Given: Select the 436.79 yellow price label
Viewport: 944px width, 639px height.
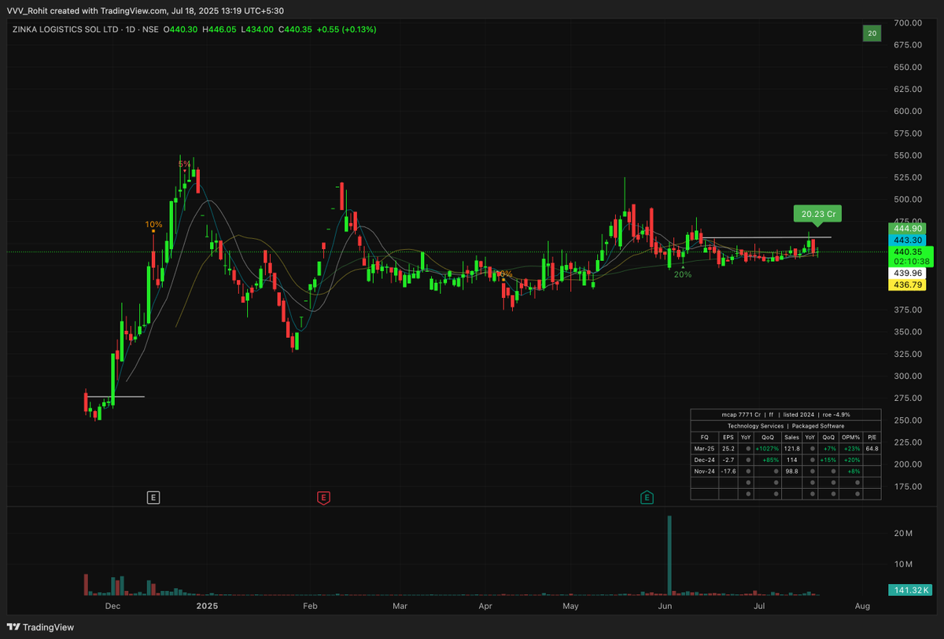Looking at the screenshot, I should [907, 285].
